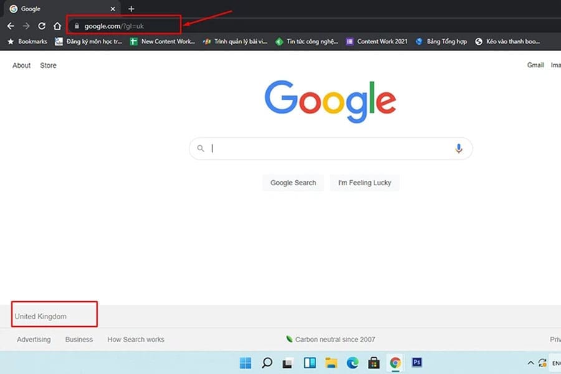
Task: Click the padlock site info icon
Action: (76, 26)
